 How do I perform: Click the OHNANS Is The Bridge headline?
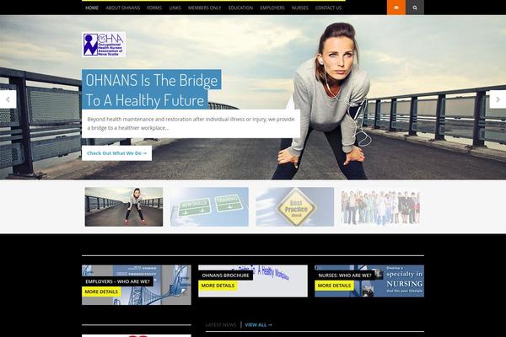[x=151, y=89]
